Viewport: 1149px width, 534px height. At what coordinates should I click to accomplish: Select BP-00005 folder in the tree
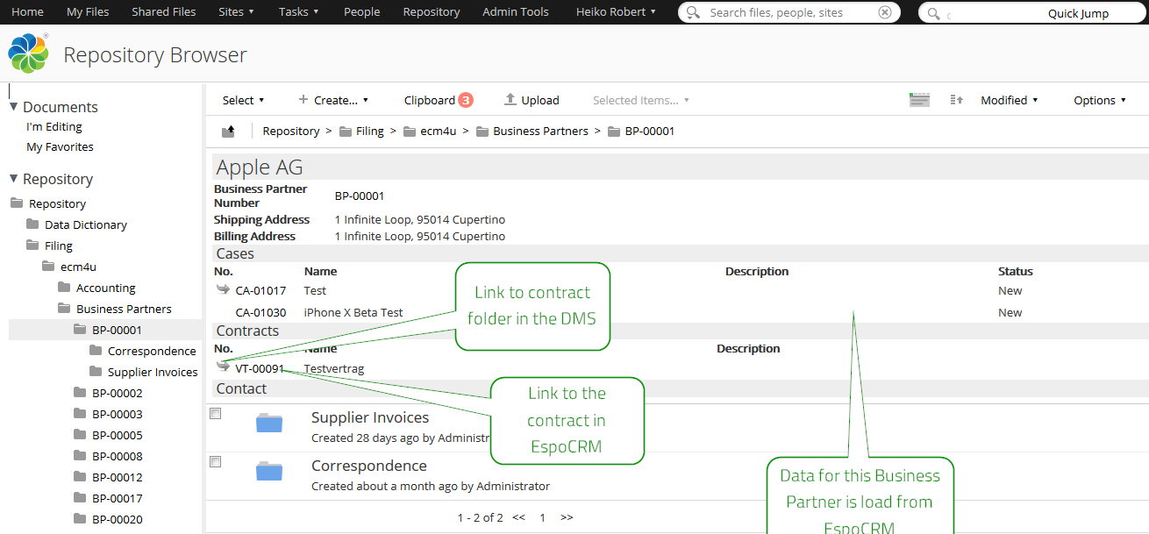click(117, 435)
